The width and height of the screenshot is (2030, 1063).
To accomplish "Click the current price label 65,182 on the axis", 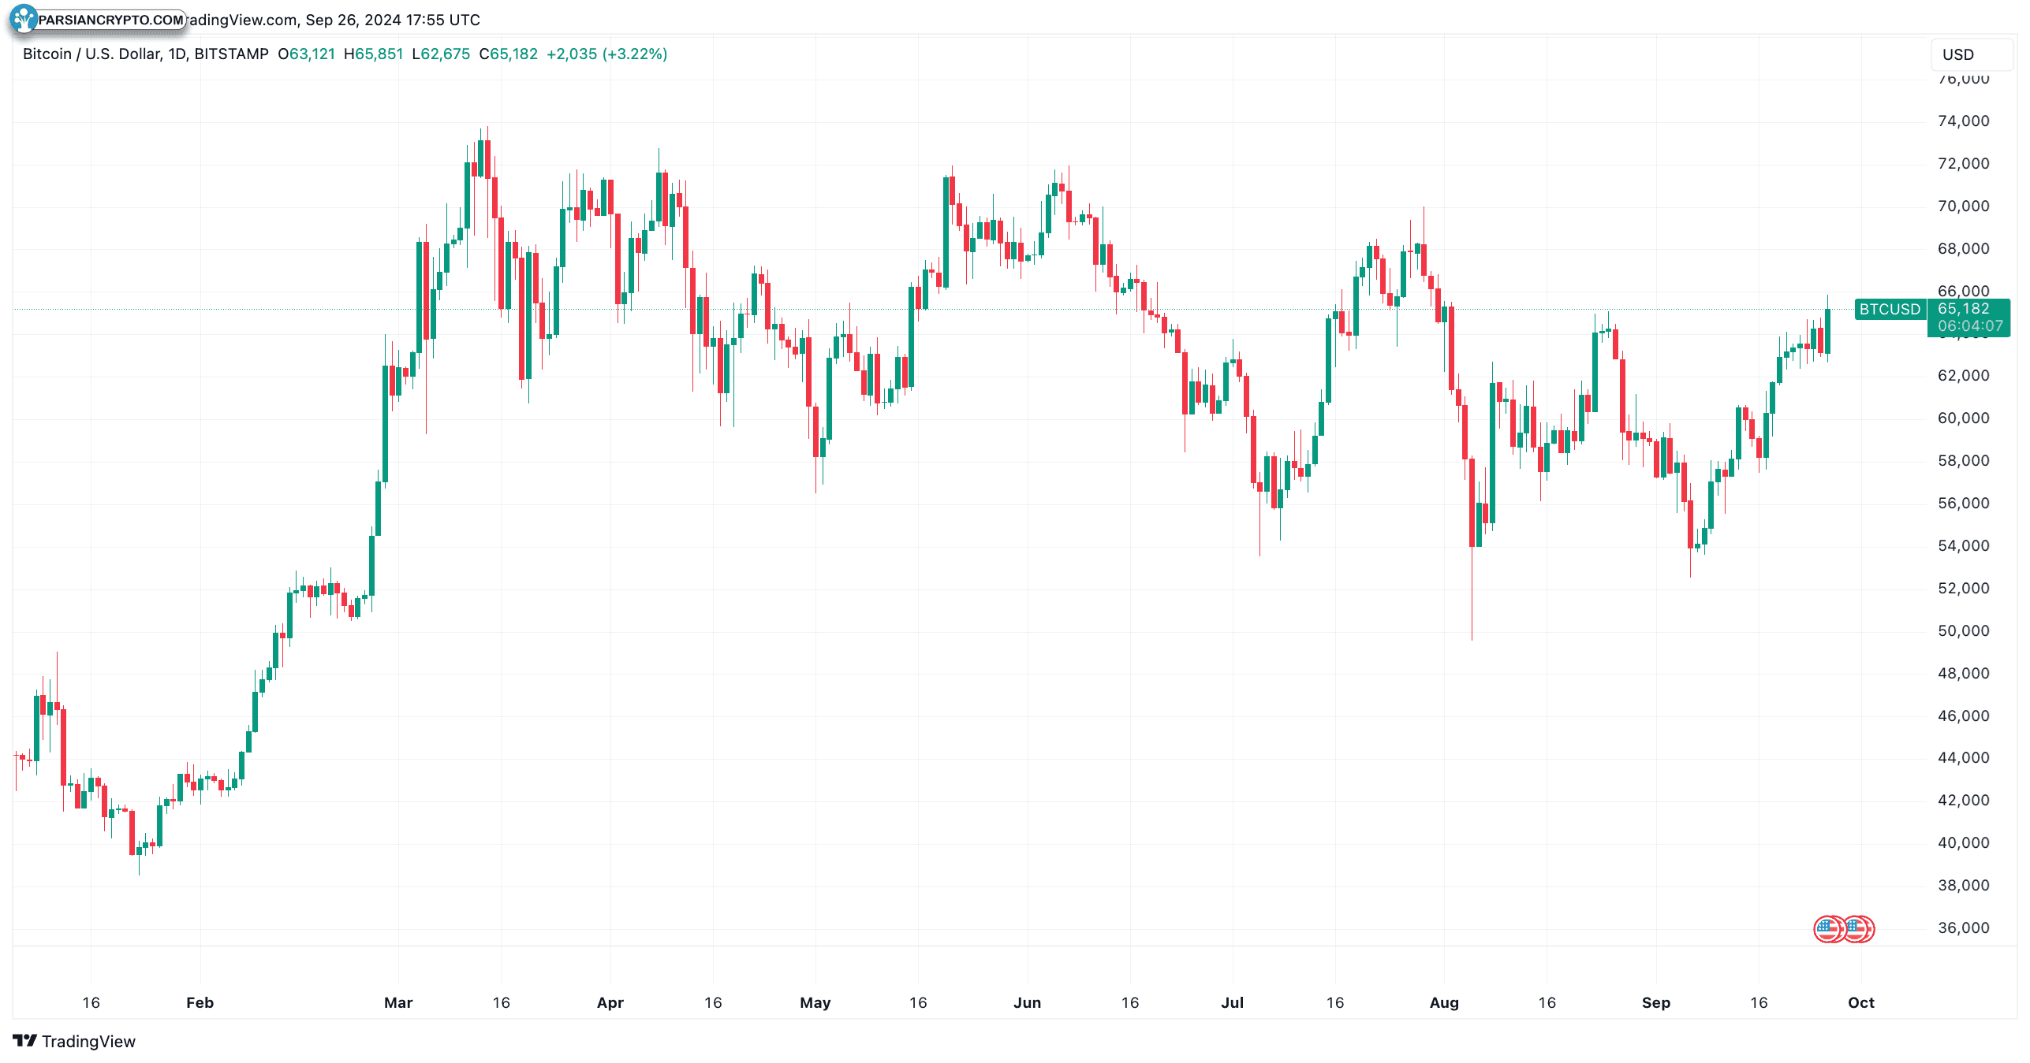I will click(1963, 309).
